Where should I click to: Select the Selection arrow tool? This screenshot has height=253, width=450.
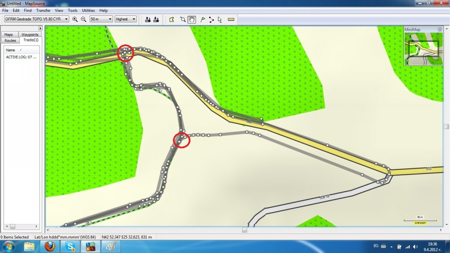[x=220, y=19]
